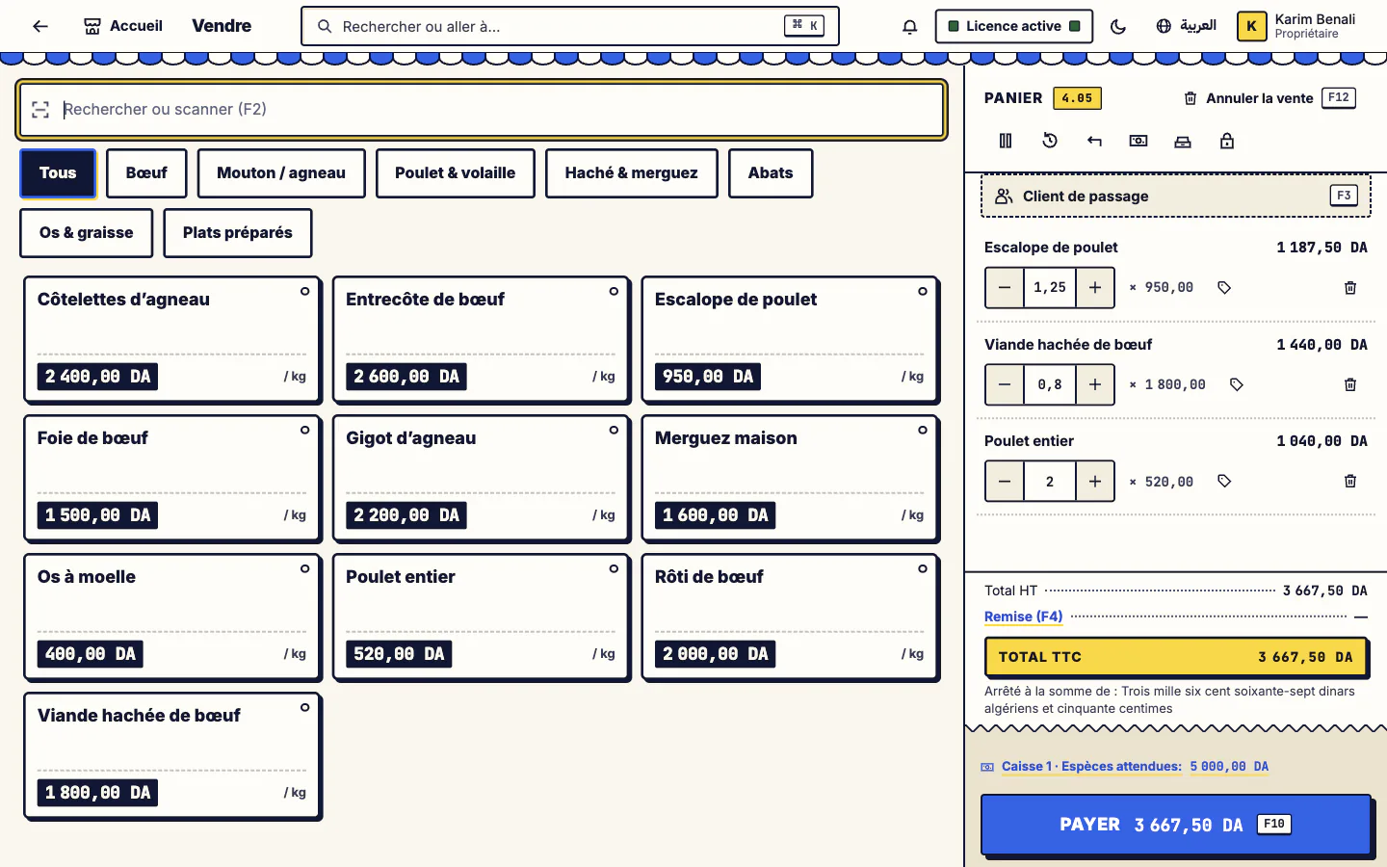Image resolution: width=1387 pixels, height=867 pixels.
Task: Open price tag for Escalope de poulet line
Action: [x=1224, y=288]
